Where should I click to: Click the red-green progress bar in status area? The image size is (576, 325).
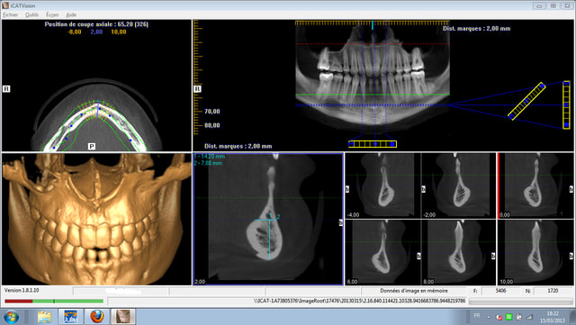pyautogui.click(x=54, y=301)
